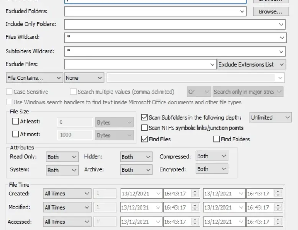
Task: Click the second Created time spinner
Action: pos(278,194)
